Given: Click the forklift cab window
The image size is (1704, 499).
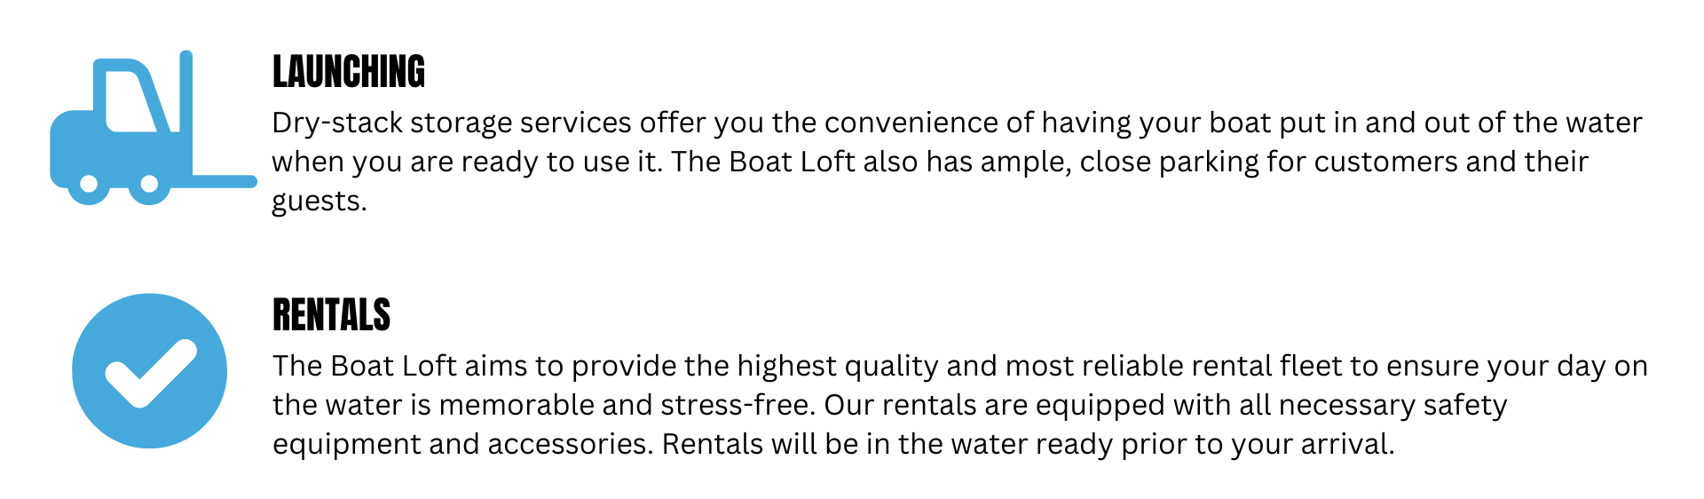Looking at the screenshot, I should pyautogui.click(x=131, y=101).
